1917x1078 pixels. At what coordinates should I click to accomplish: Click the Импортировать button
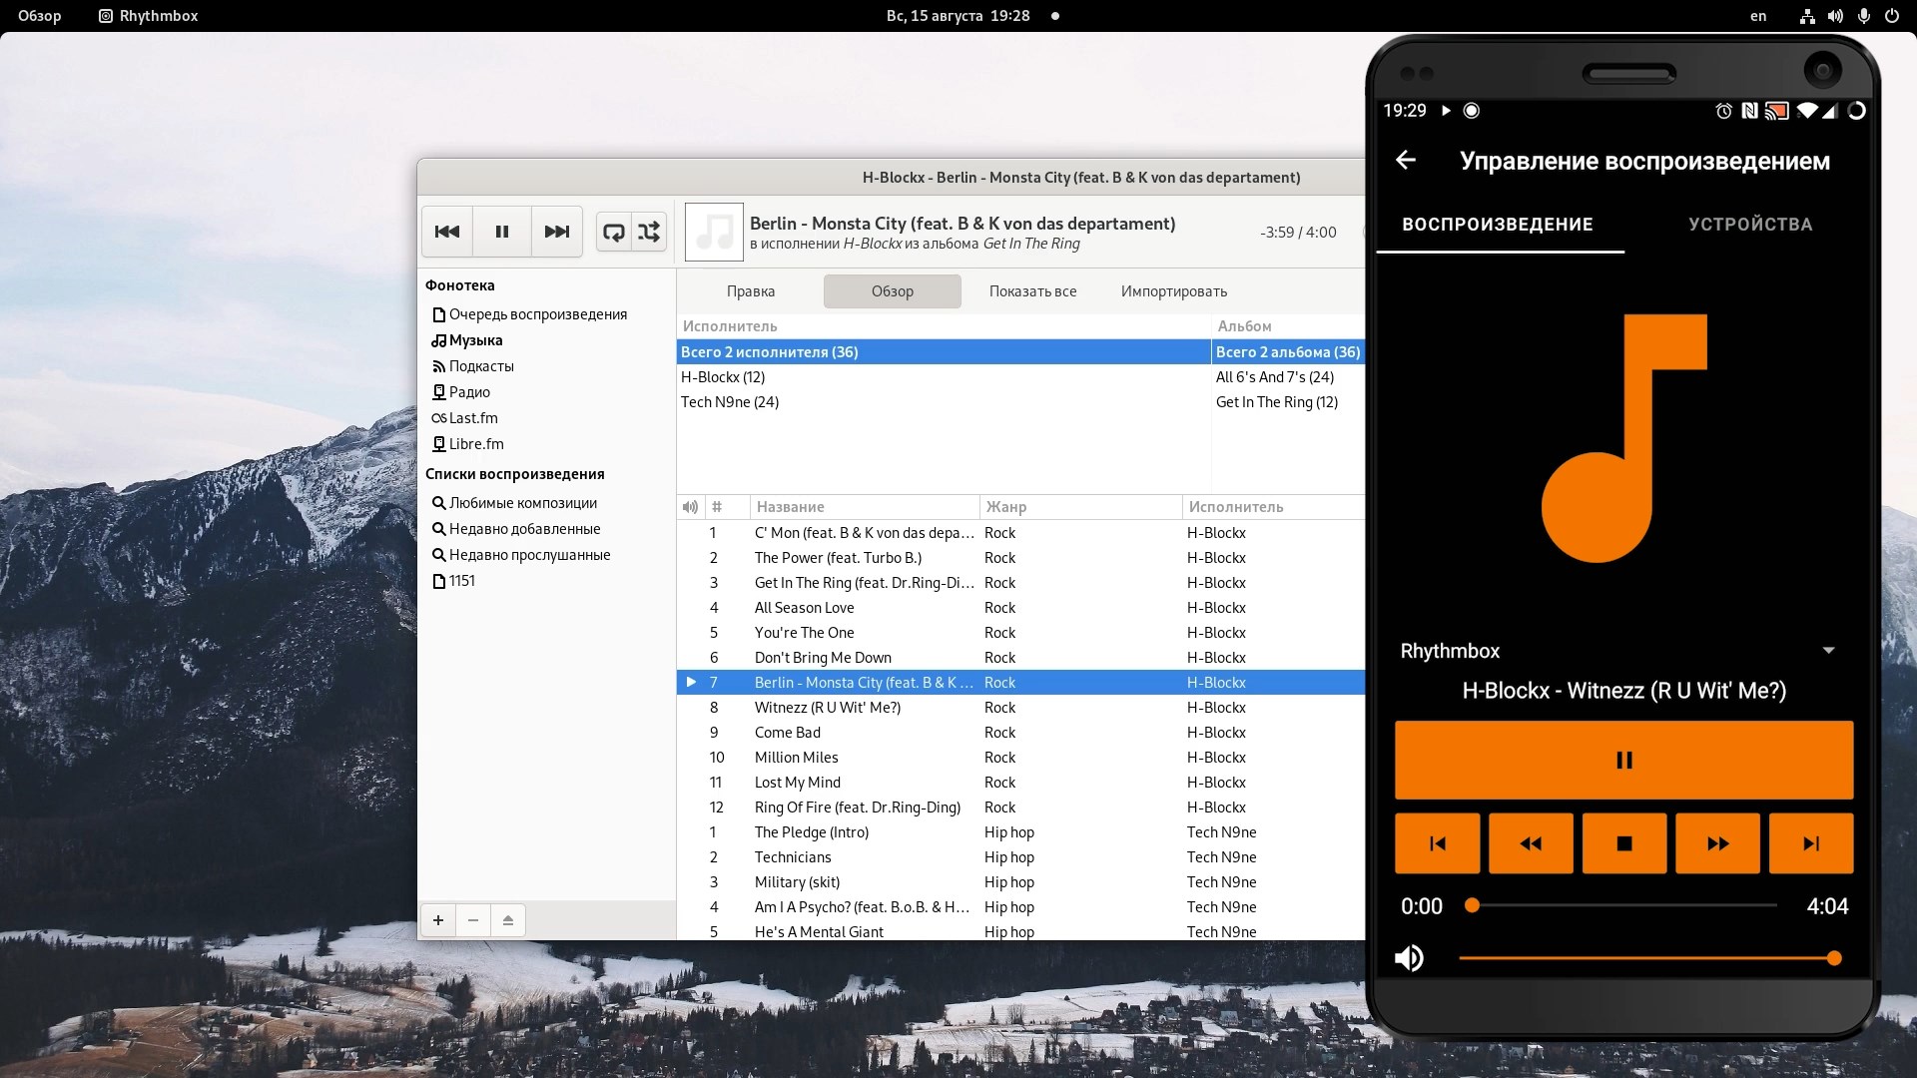[1173, 291]
